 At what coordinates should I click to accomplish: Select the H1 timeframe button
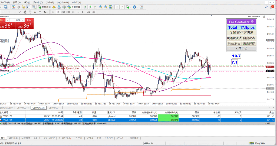click(73, 12)
